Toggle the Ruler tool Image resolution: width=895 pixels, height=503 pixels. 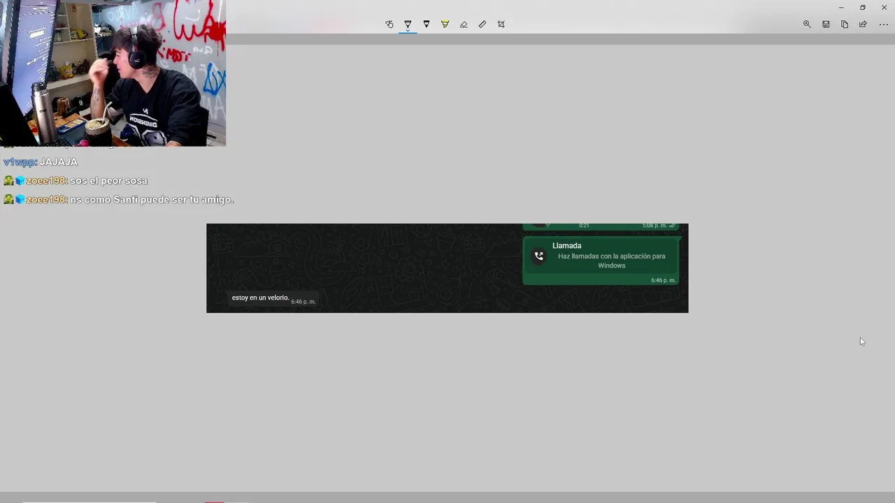[x=482, y=24]
